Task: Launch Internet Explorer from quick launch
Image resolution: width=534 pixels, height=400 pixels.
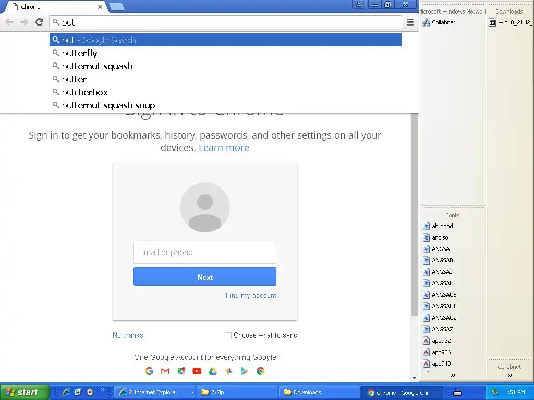Action: pyautogui.click(x=66, y=392)
